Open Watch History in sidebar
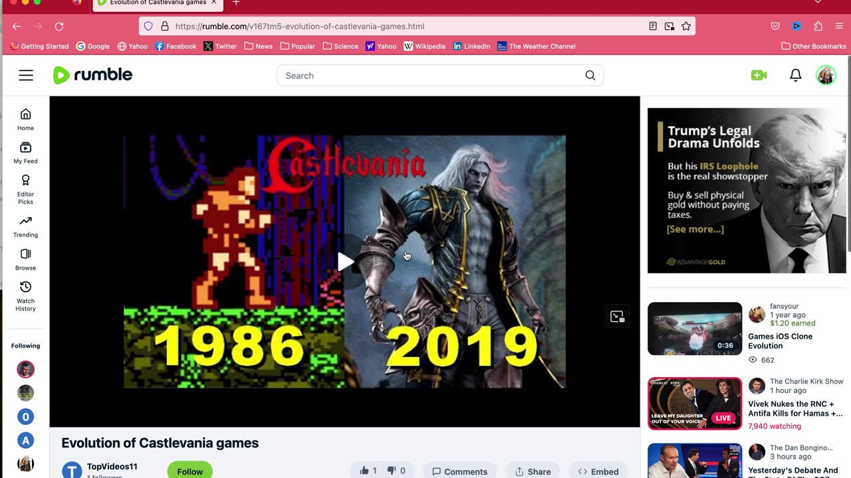This screenshot has height=478, width=851. click(25, 296)
